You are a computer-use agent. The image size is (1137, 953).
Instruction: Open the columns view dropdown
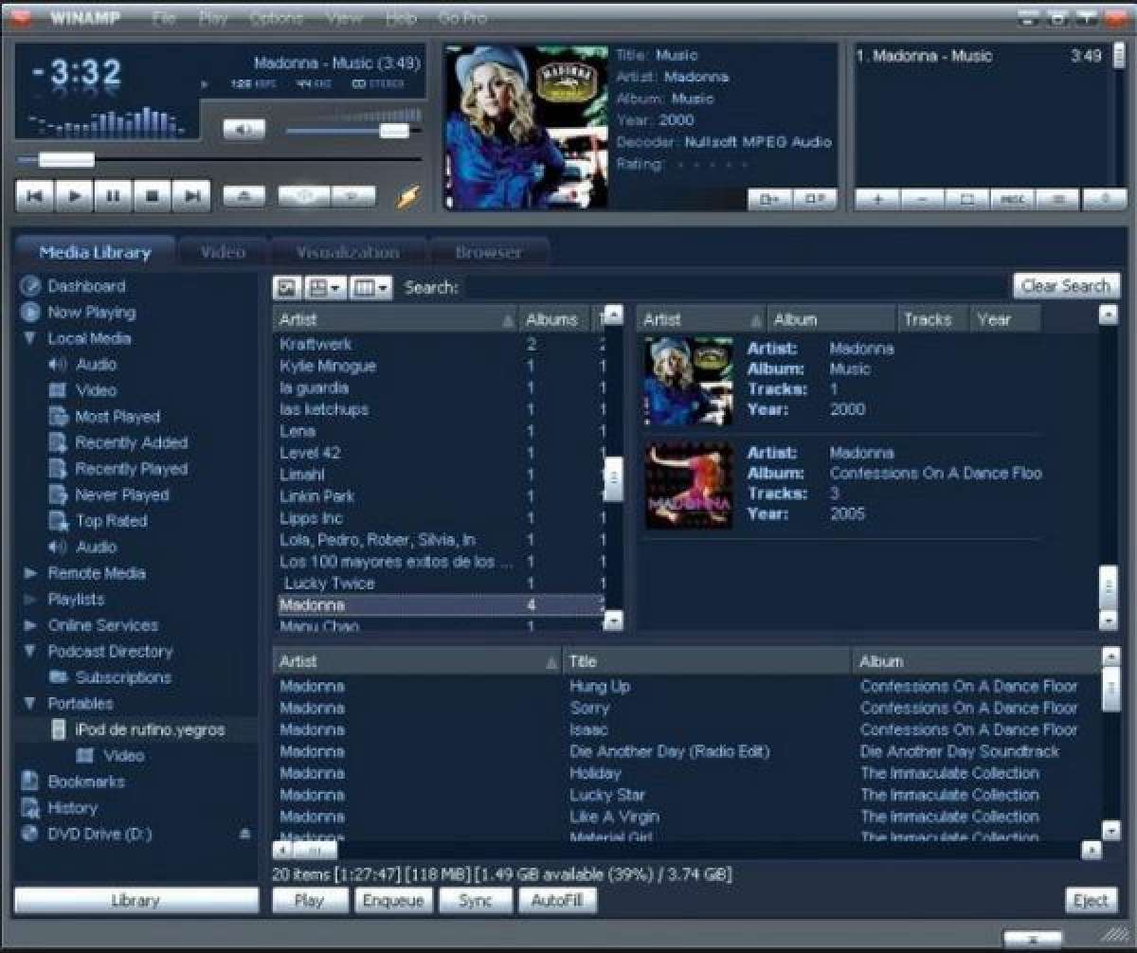tap(370, 287)
